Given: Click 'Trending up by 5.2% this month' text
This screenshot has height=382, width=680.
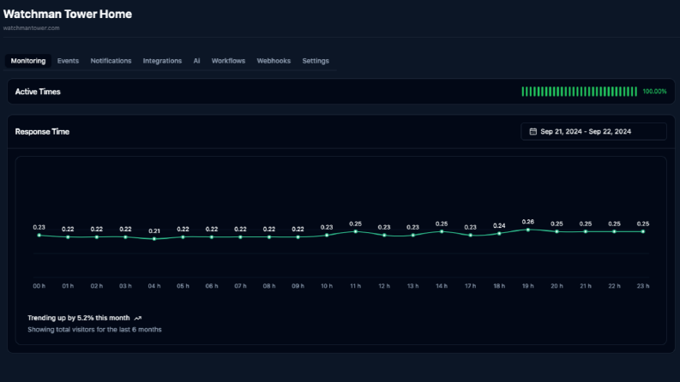Looking at the screenshot, I should 79,318.
